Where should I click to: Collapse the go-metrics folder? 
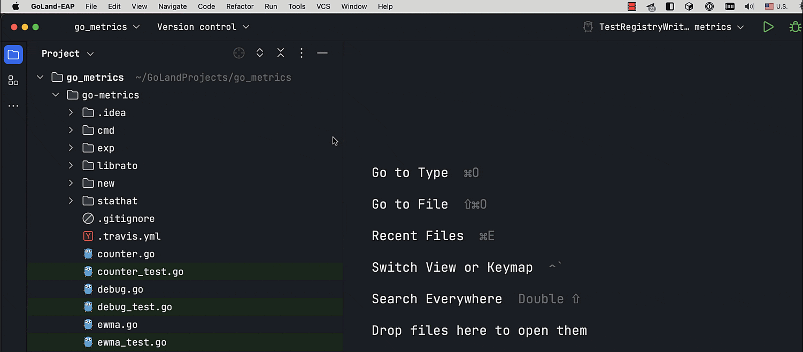[x=56, y=95]
